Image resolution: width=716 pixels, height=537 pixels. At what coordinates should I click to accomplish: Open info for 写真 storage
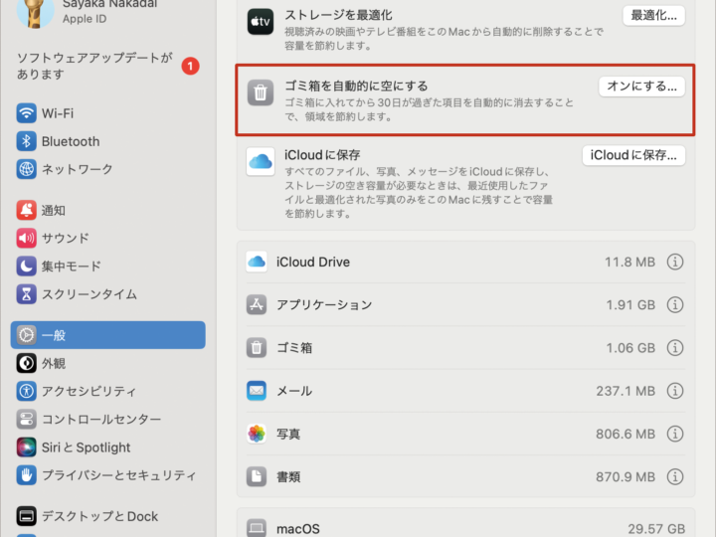[675, 434]
